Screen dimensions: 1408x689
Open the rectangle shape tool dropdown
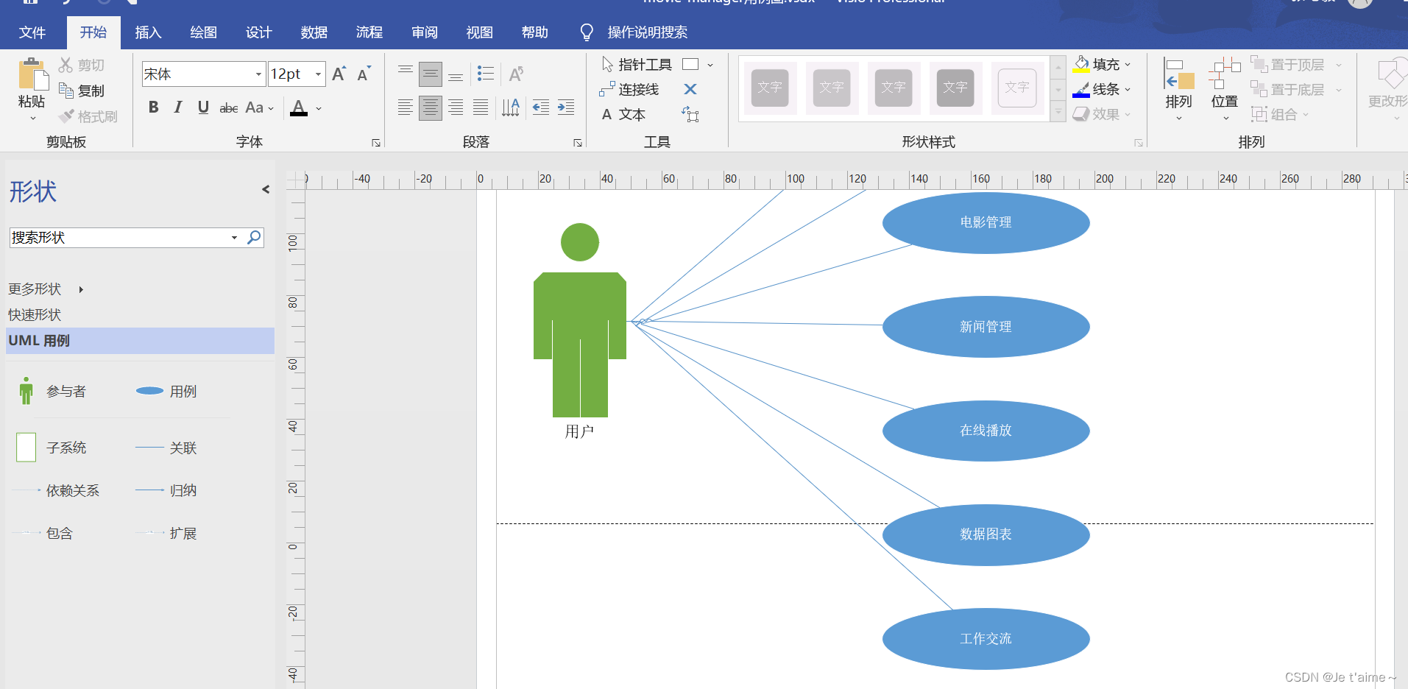coord(710,65)
